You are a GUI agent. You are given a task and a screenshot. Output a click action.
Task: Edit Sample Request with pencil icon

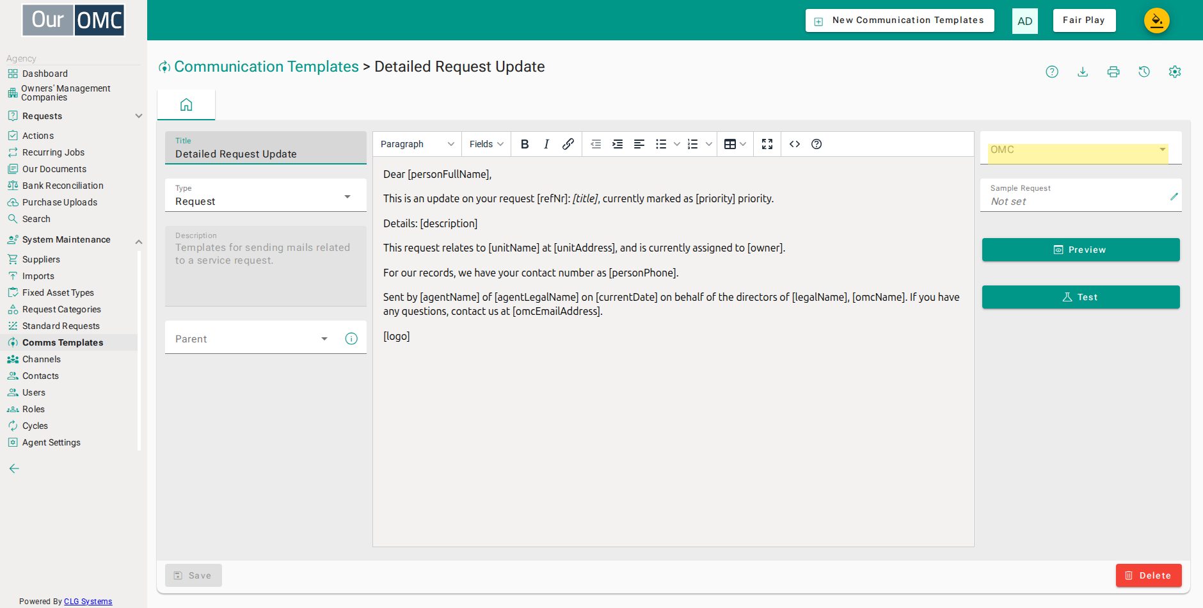pyautogui.click(x=1174, y=196)
